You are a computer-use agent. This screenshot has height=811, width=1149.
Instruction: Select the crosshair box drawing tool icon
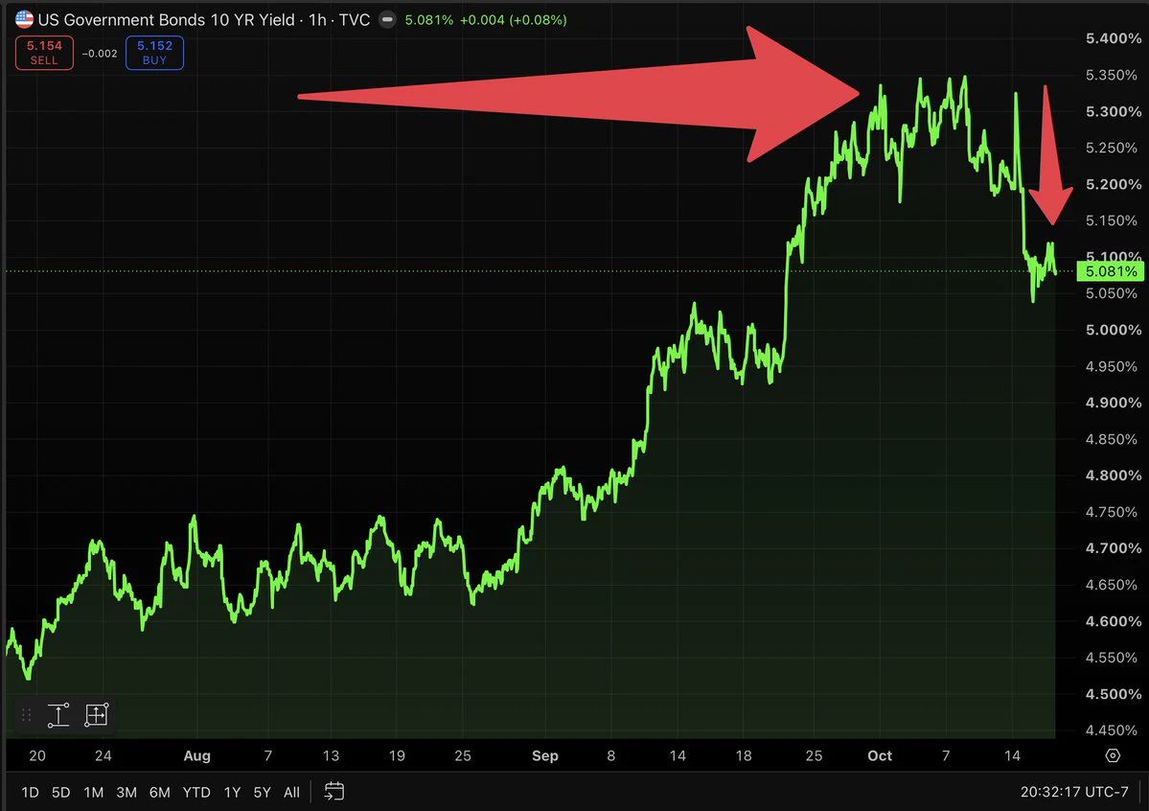click(97, 715)
